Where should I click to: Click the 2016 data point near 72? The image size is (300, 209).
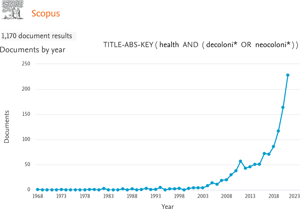pos(264,153)
